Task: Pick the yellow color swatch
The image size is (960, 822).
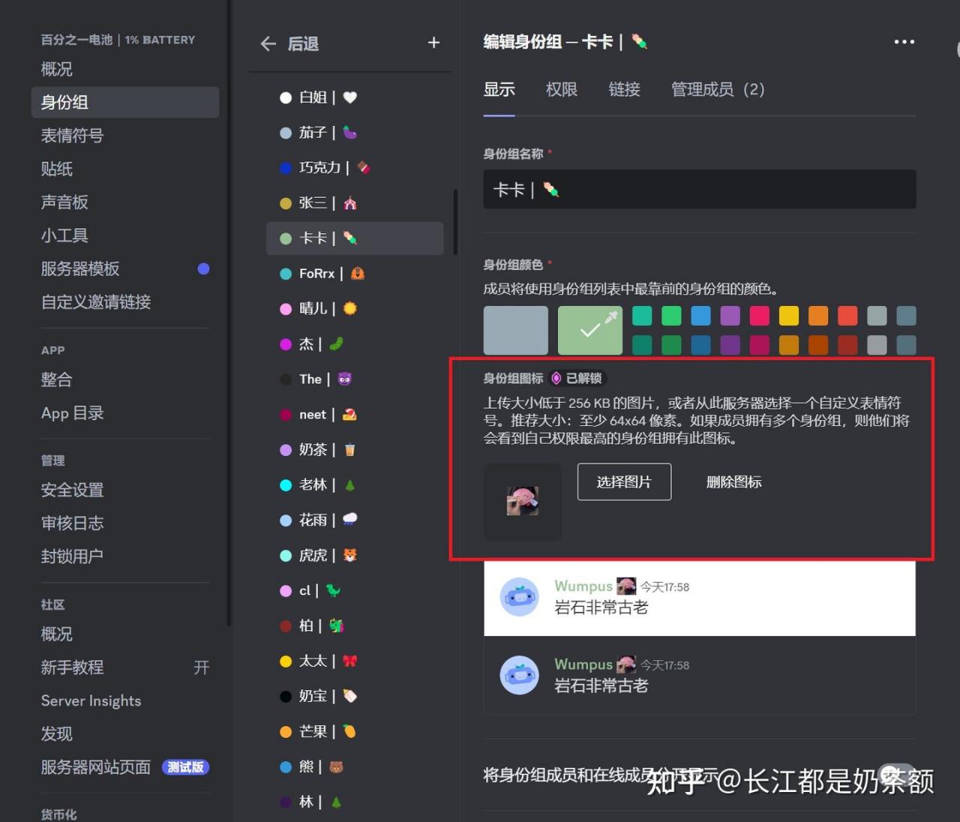Action: [x=789, y=316]
